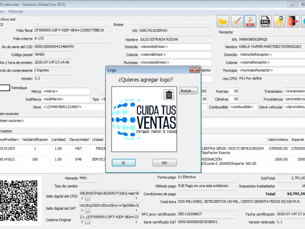Click the SubTotal value field
The width and height of the screenshot is (305, 229).
[x=291, y=178]
